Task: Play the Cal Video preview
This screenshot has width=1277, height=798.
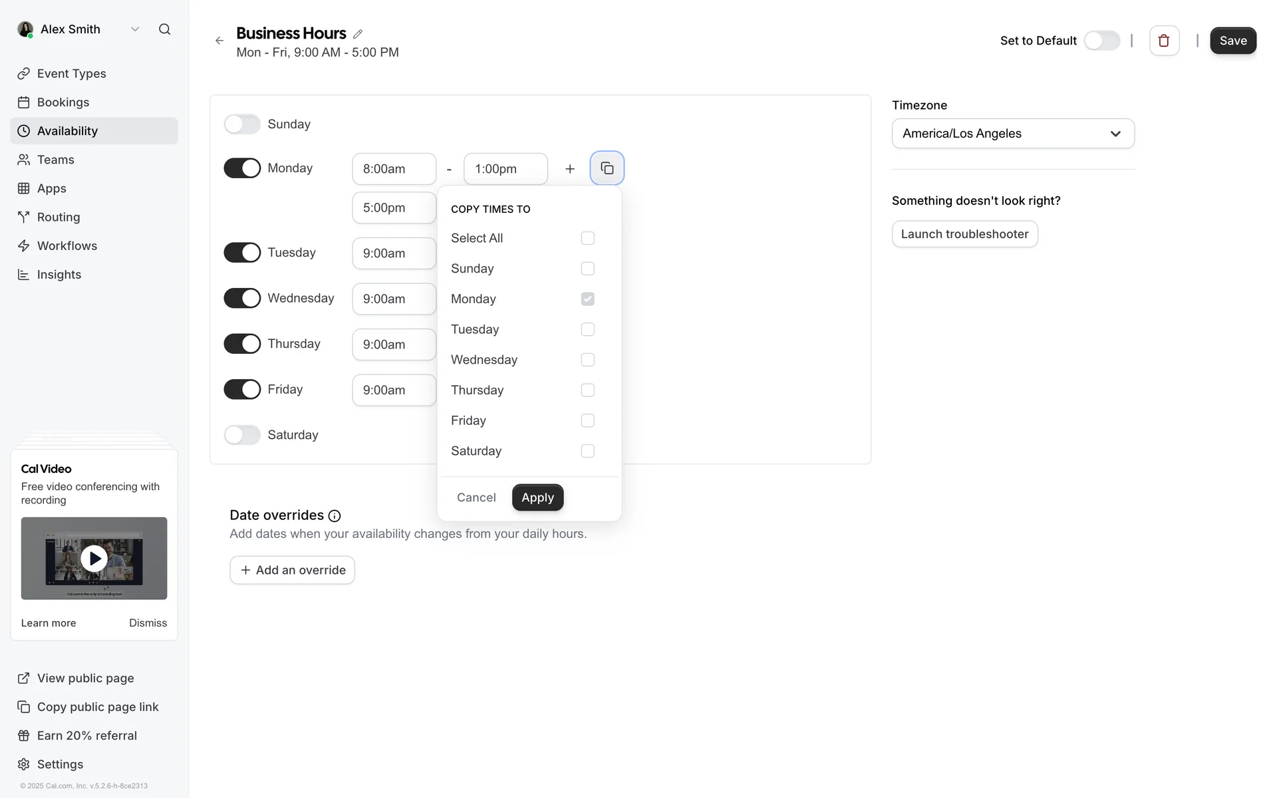Action: 94,559
